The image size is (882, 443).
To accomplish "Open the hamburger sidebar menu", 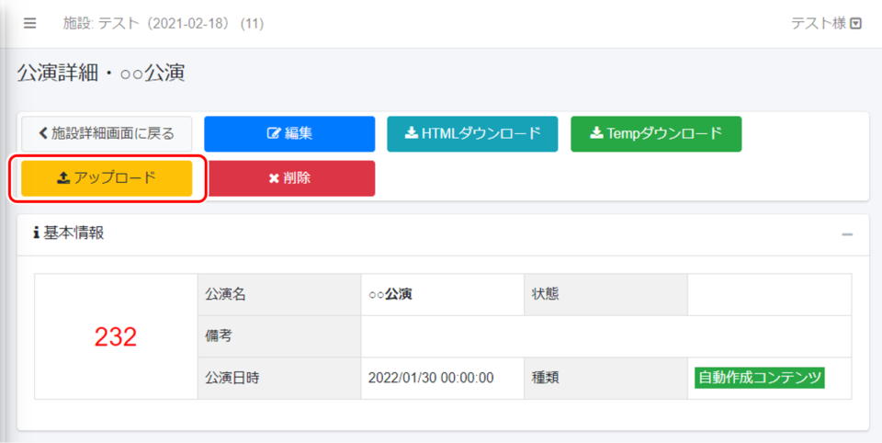I will tap(30, 24).
